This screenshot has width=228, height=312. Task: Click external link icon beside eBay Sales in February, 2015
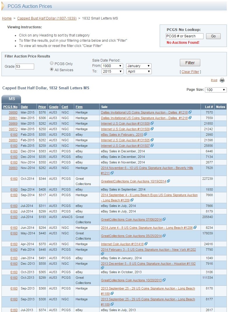click(x=145, y=135)
